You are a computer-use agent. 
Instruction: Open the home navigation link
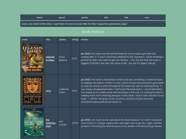[40, 18]
